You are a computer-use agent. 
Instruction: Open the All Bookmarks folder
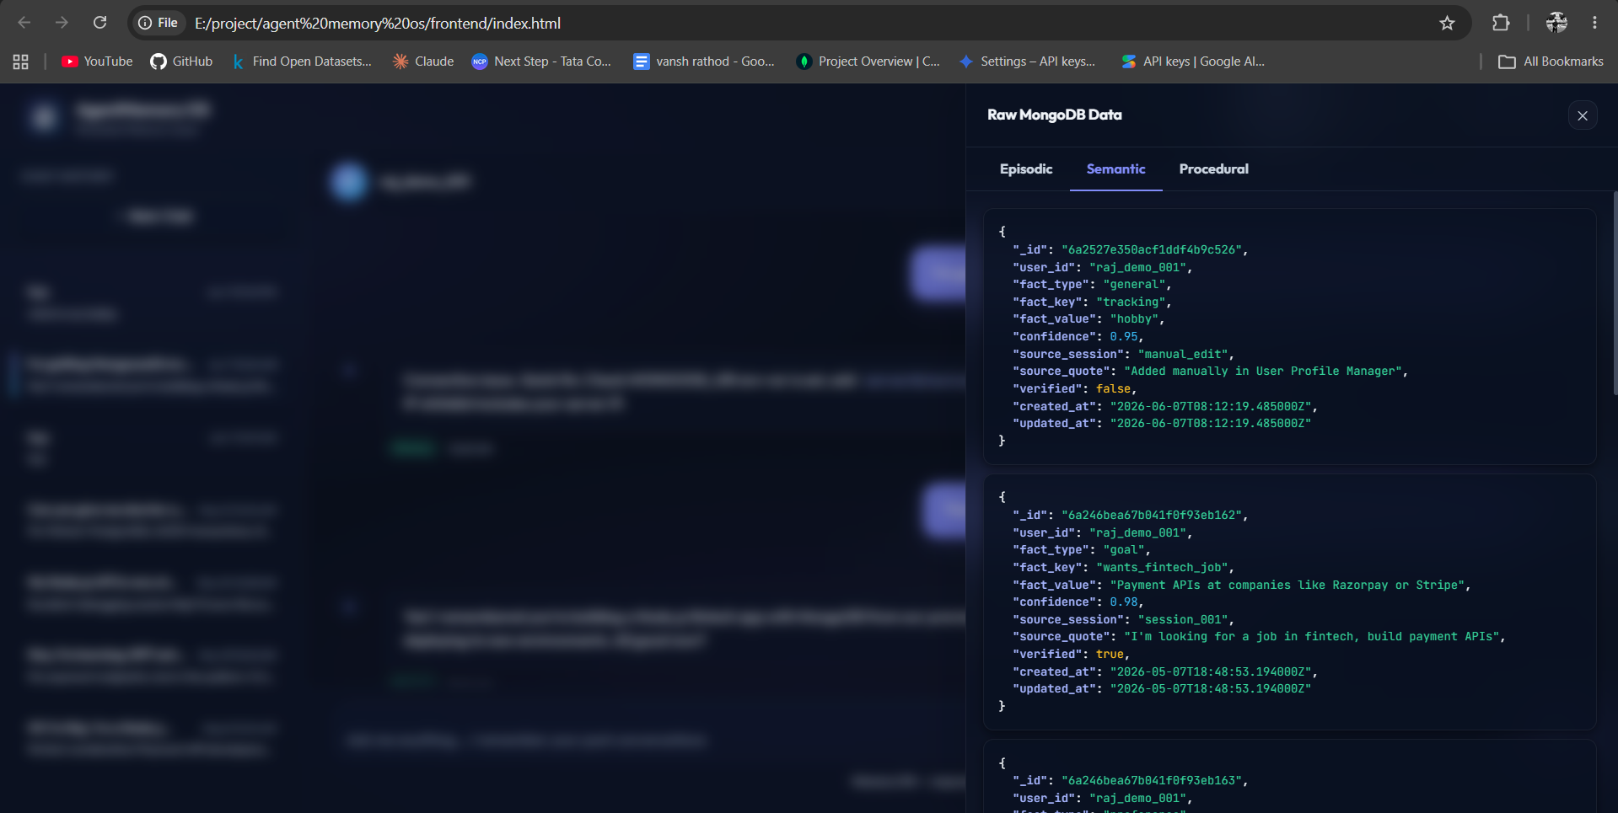click(x=1551, y=62)
